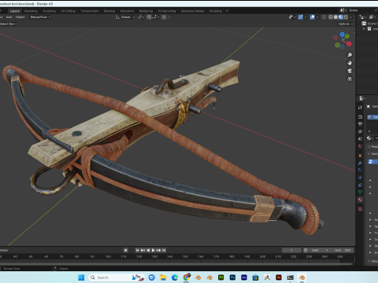Open the viewport Options dropdown
378x283 pixels.
tap(345, 24)
